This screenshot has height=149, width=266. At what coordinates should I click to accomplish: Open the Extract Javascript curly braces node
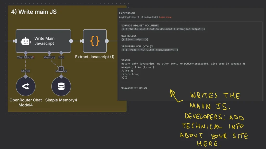(x=95, y=41)
